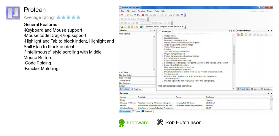Select the Start Page document tab
The height and width of the screenshot is (136, 279).
click(166, 31)
